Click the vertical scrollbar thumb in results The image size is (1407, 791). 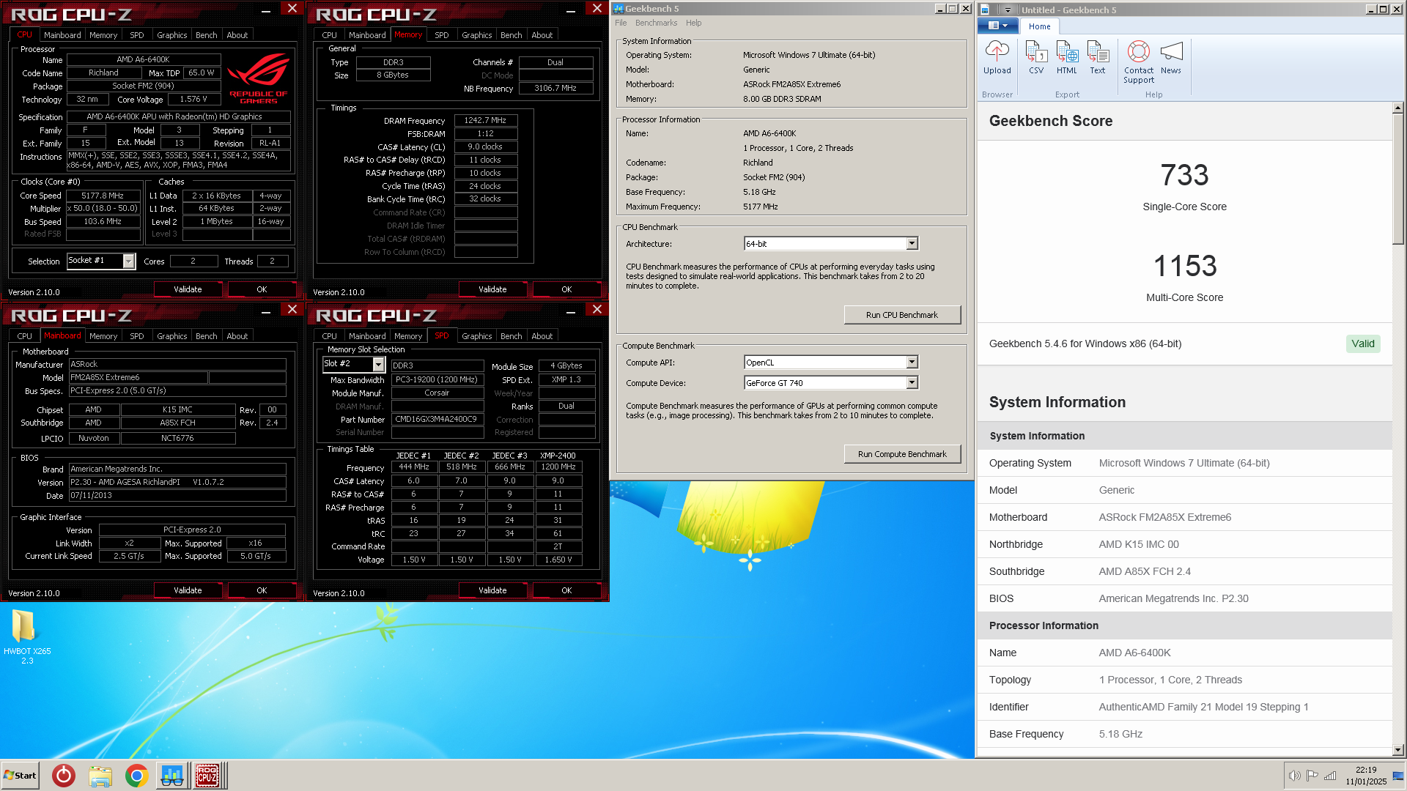(x=1397, y=179)
